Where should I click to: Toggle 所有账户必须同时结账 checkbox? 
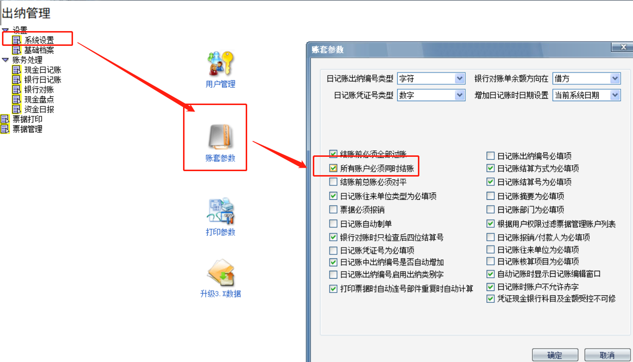point(334,169)
